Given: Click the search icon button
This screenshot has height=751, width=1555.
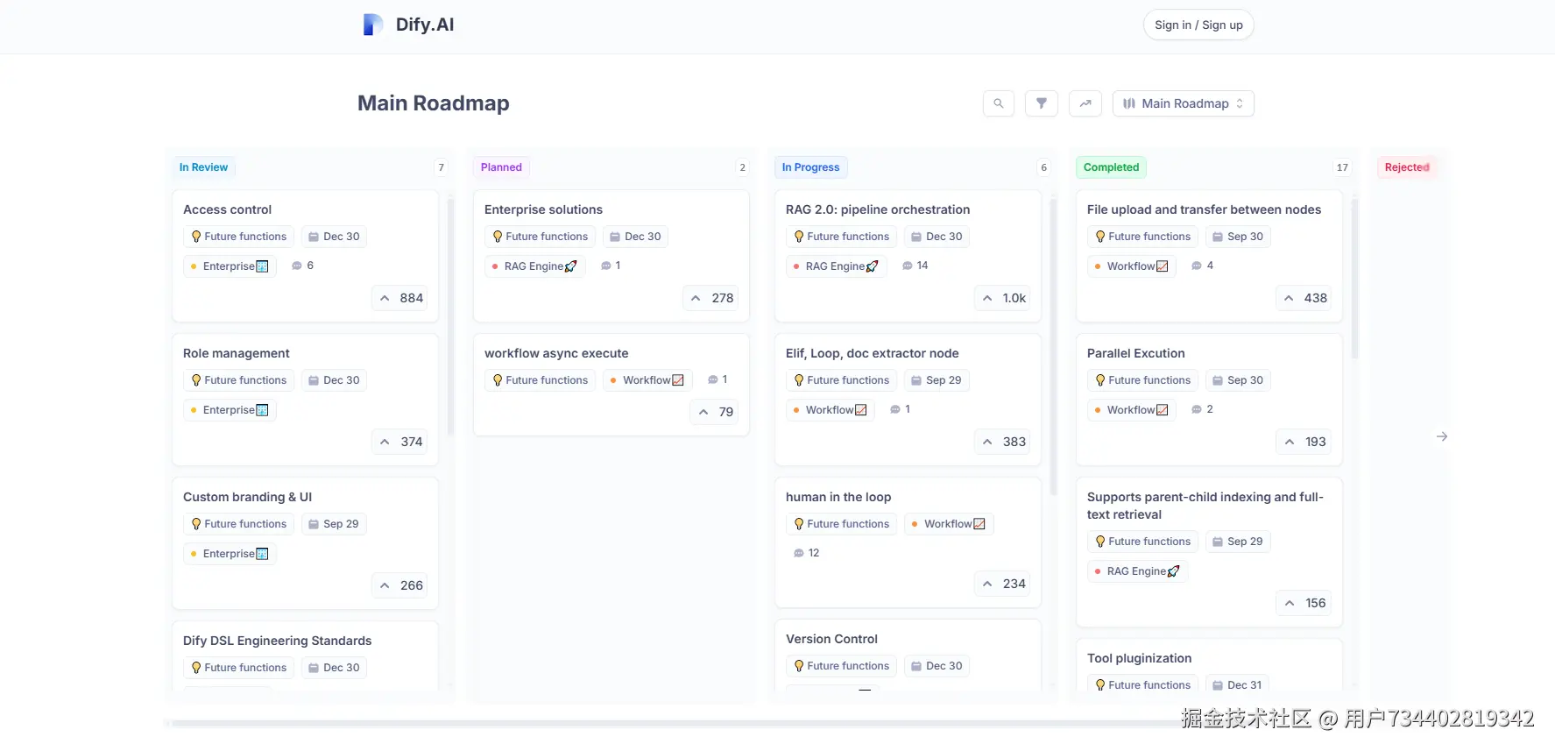Looking at the screenshot, I should click(998, 103).
